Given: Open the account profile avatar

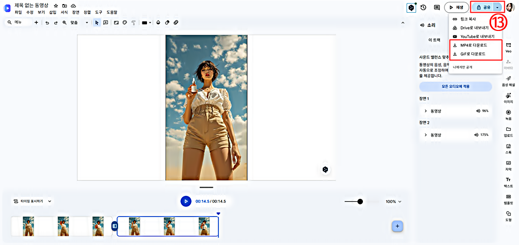Looking at the screenshot, I should (x=511, y=7).
